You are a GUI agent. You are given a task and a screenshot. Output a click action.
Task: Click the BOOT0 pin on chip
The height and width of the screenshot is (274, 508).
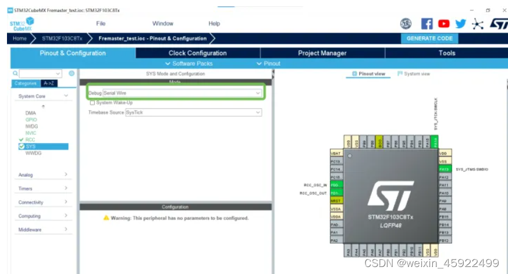point(380,142)
